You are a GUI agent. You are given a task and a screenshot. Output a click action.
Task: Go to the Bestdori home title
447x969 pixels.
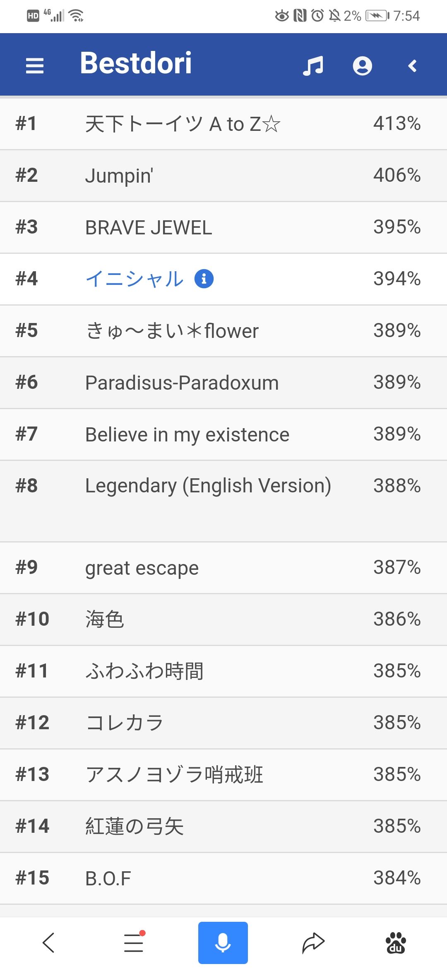pyautogui.click(x=136, y=63)
